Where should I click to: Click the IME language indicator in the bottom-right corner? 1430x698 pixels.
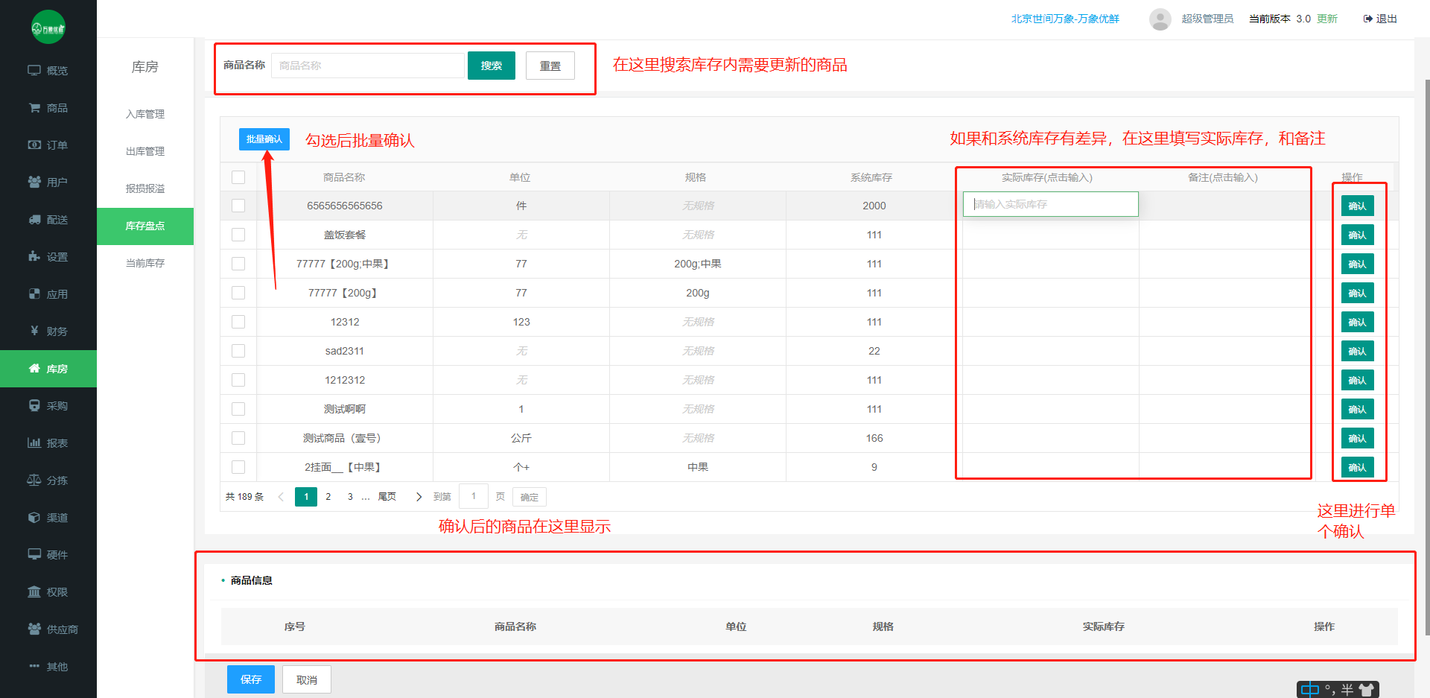click(1310, 690)
